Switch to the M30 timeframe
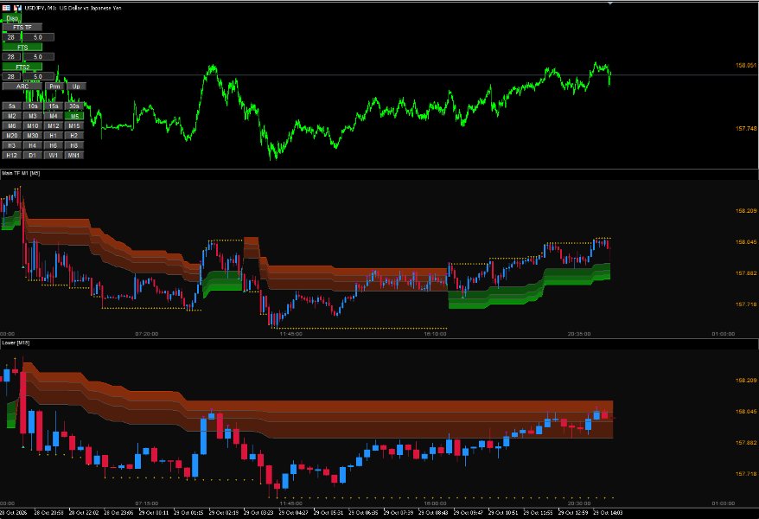The width and height of the screenshot is (759, 519). pyautogui.click(x=33, y=136)
